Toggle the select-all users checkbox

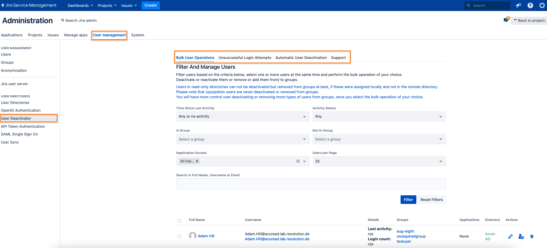179,221
